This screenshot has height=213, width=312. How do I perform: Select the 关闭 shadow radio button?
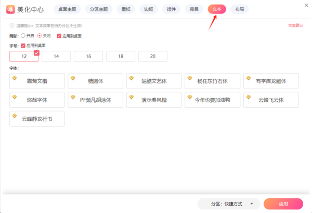40,36
